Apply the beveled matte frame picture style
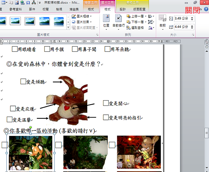Viewport: 209px width, 172px height. [x=30, y=21]
